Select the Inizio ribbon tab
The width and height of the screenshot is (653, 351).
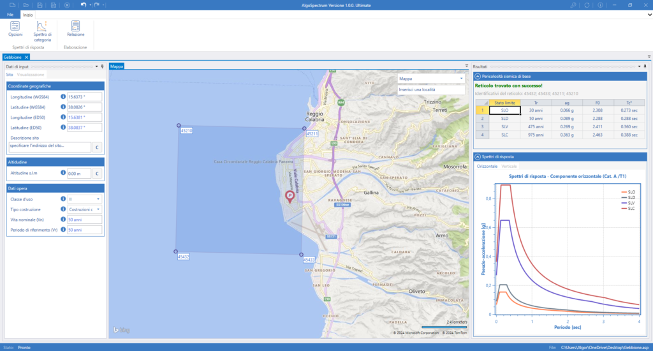point(28,15)
